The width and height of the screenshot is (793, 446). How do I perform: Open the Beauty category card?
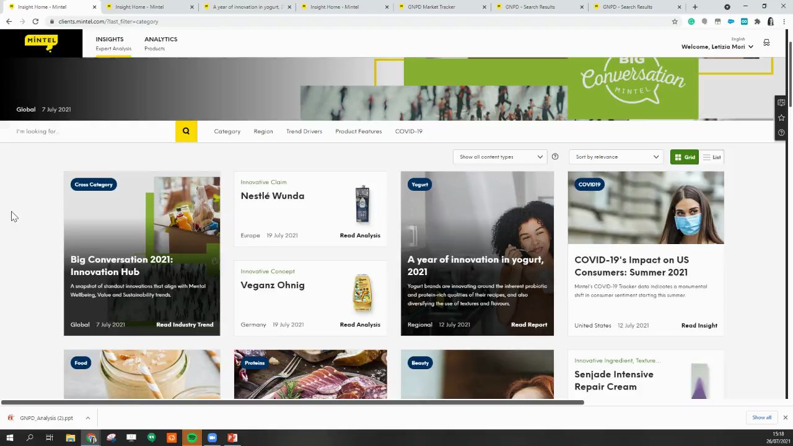pos(477,375)
